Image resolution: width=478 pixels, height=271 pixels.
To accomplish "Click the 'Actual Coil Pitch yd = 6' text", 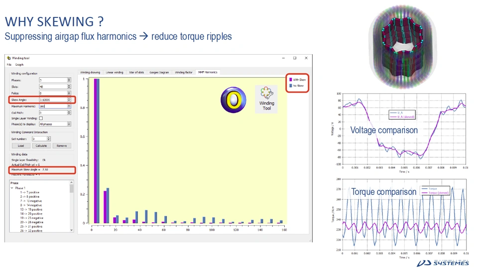I will point(25,164).
